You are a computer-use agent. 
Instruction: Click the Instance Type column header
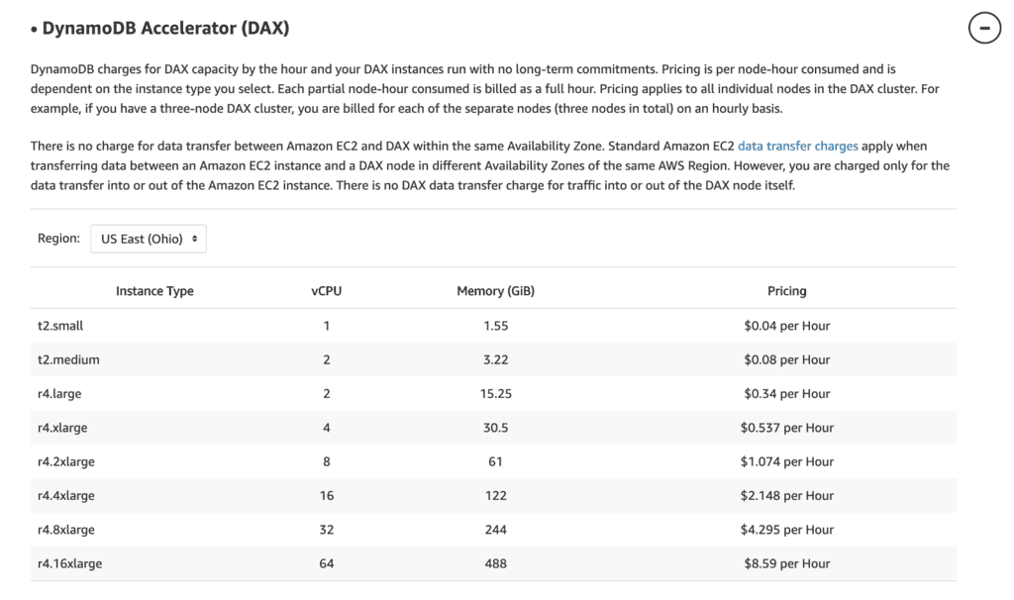(x=154, y=291)
